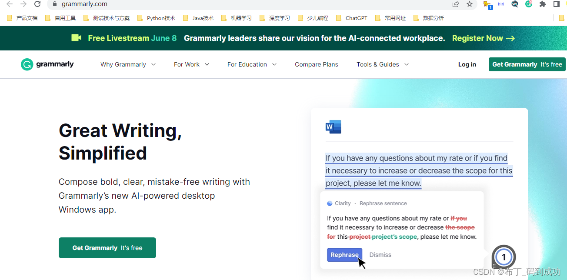
Task: Toggle the browser side panel icon
Action: pyautogui.click(x=556, y=4)
